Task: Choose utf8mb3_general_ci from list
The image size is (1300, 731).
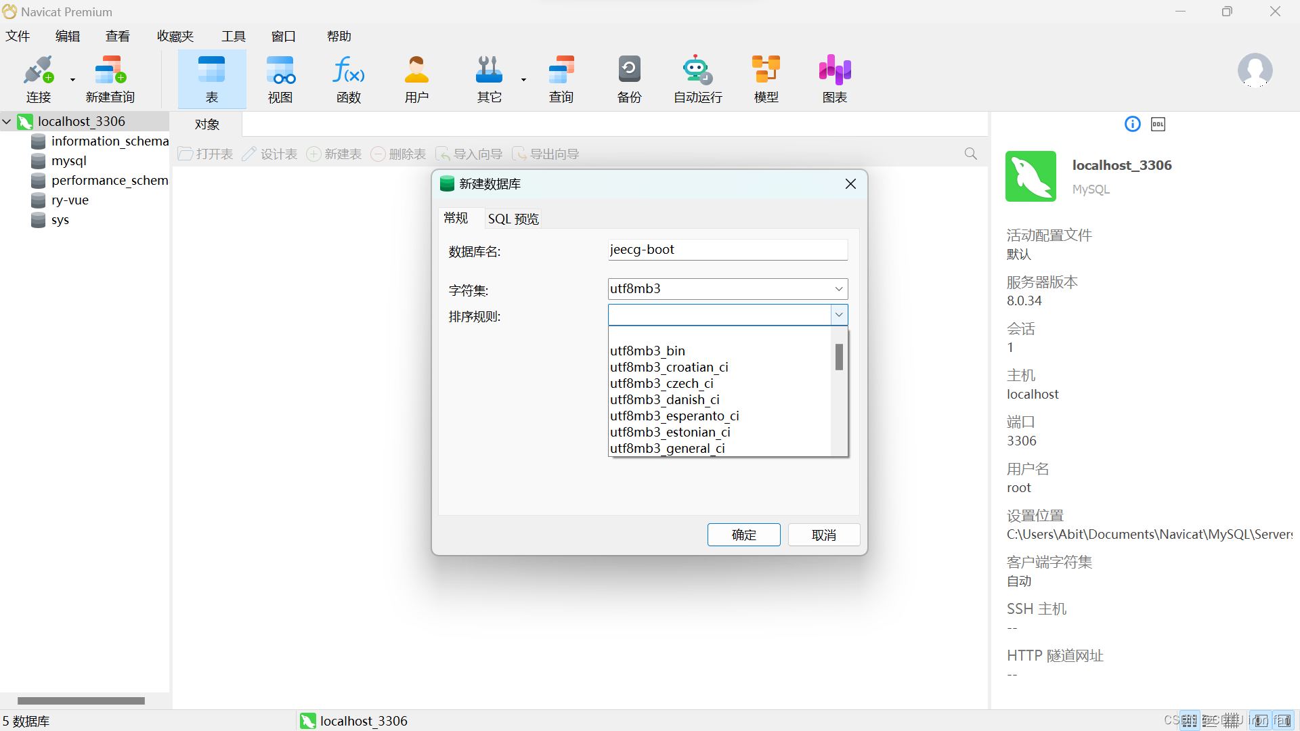Action: point(720,448)
